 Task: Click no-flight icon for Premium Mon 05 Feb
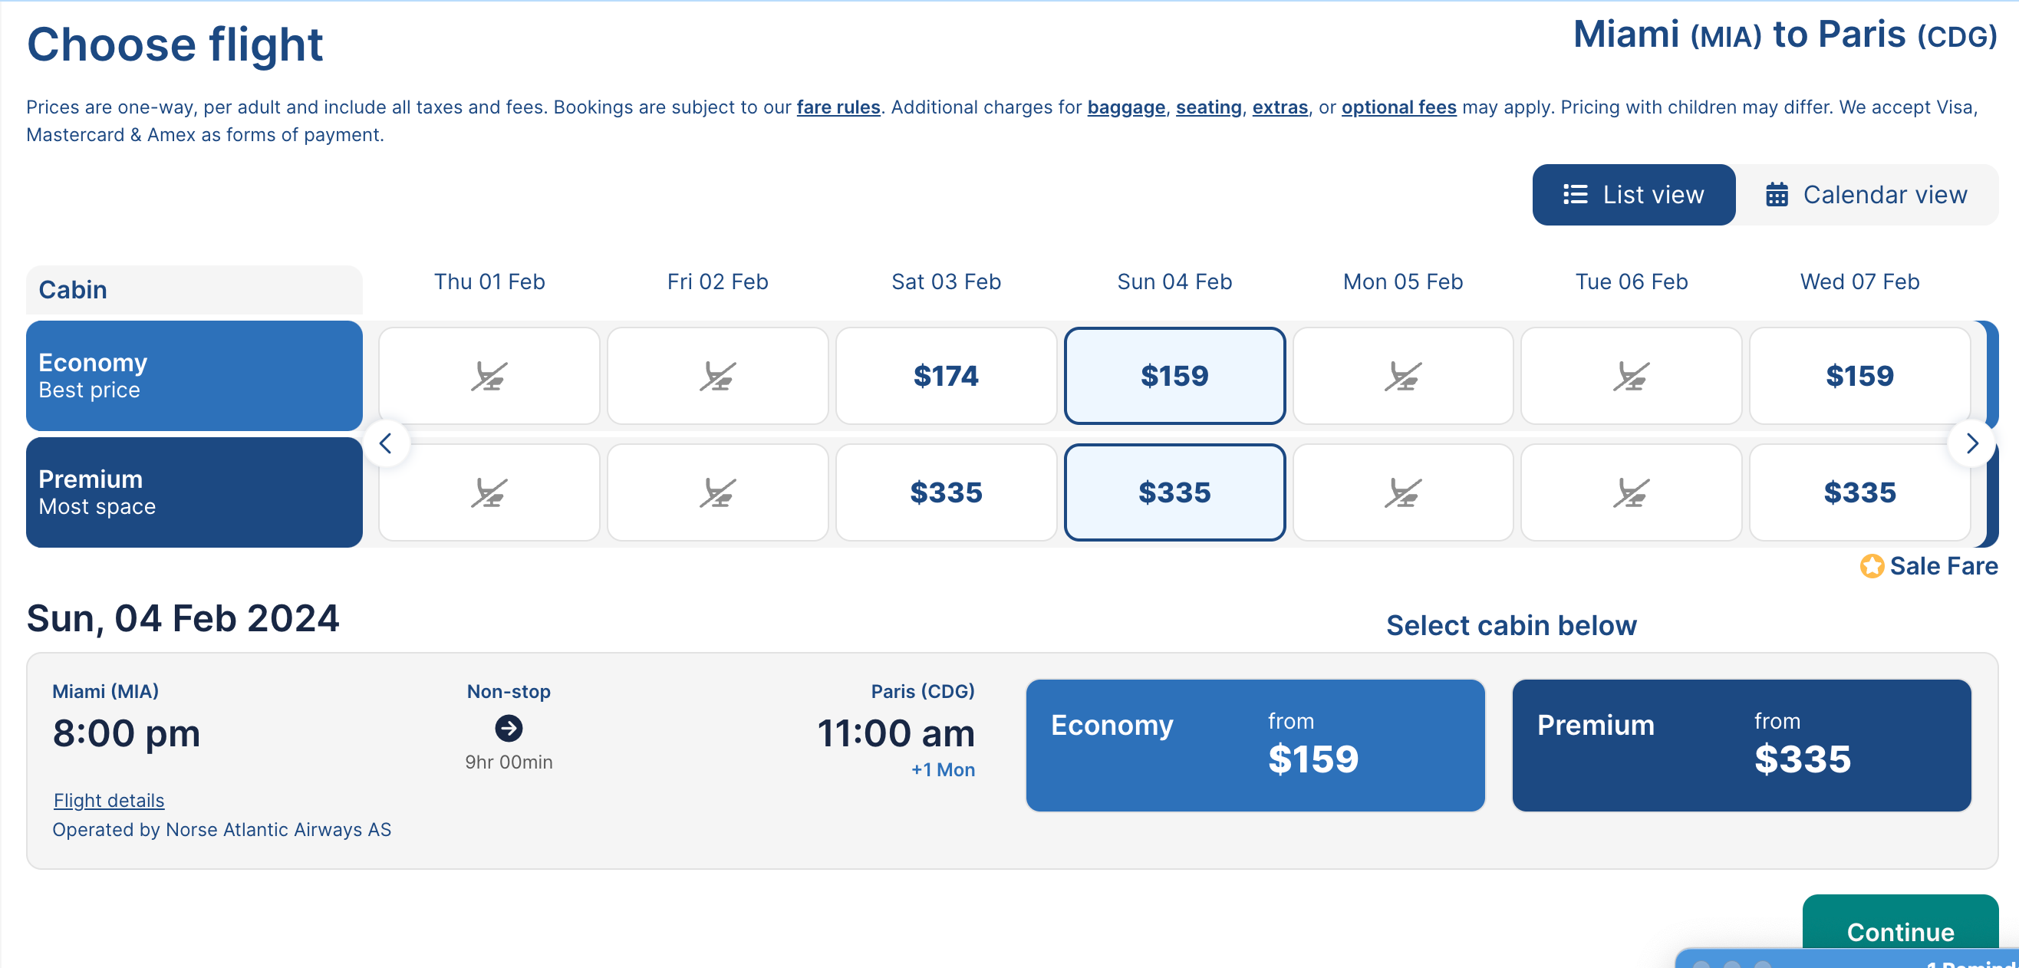1402,493
